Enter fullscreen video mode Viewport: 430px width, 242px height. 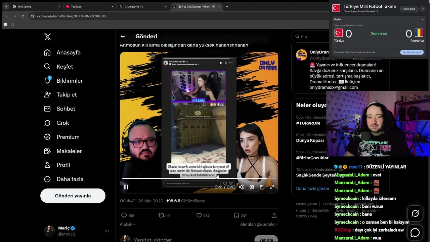tap(272, 187)
